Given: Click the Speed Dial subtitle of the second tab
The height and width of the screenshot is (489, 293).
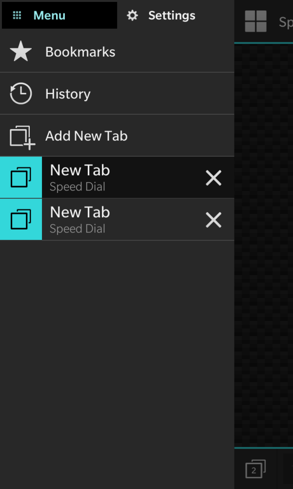Looking at the screenshot, I should click(x=78, y=229).
